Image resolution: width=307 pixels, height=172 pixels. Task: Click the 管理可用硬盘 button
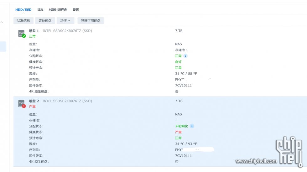tap(91, 21)
